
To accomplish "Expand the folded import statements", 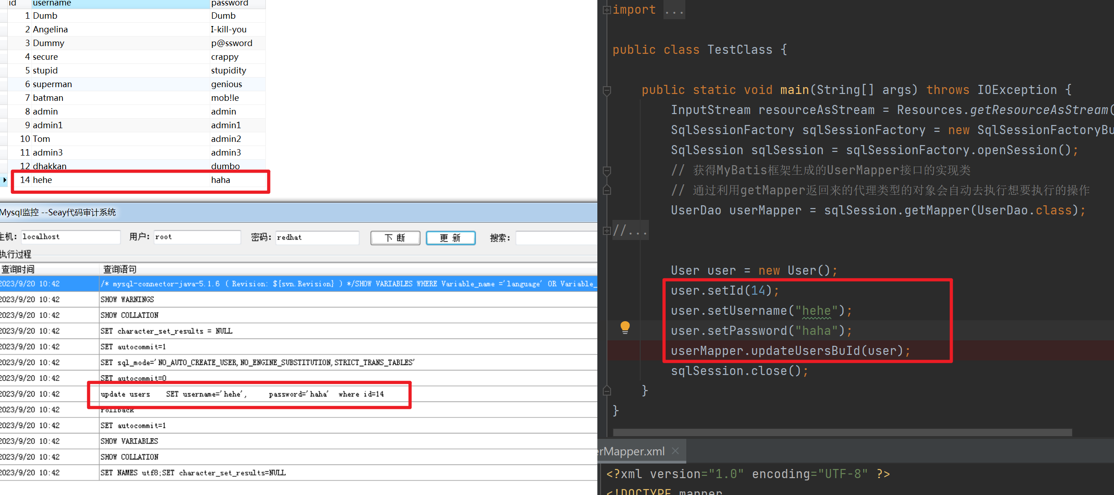I will coord(606,10).
